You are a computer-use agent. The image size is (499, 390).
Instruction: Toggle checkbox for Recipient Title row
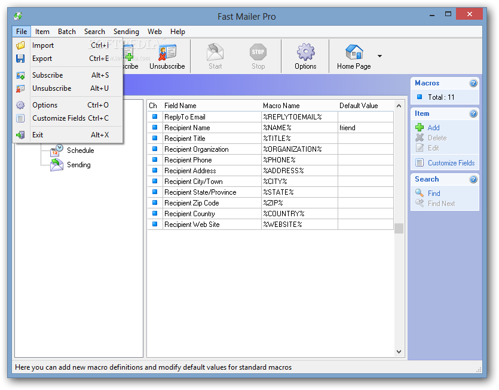[x=155, y=139]
